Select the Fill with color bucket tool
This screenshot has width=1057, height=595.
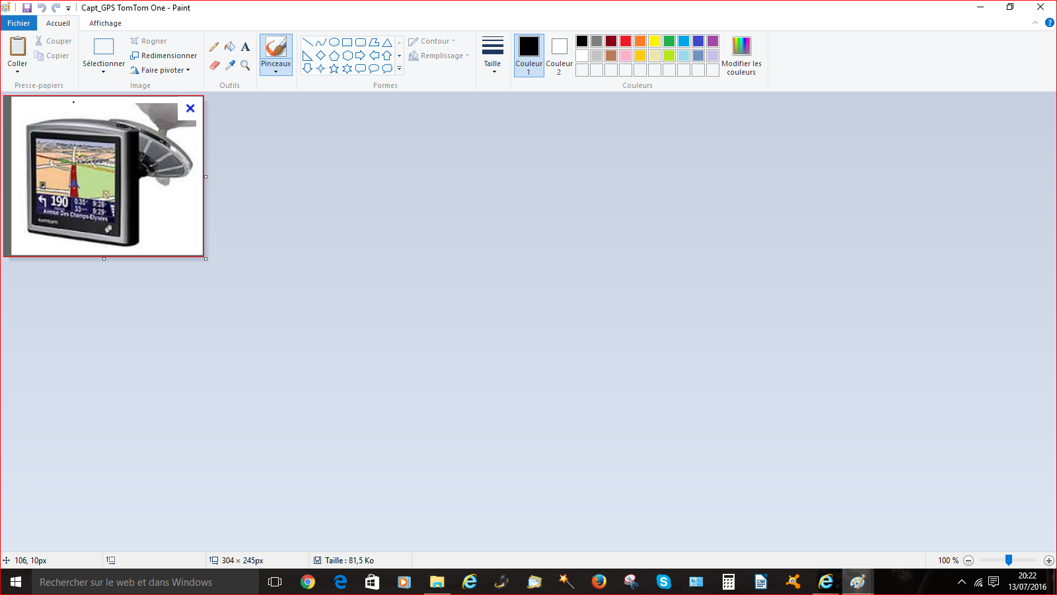230,47
